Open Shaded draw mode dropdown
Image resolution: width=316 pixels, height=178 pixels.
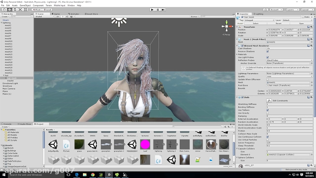tap(45, 17)
